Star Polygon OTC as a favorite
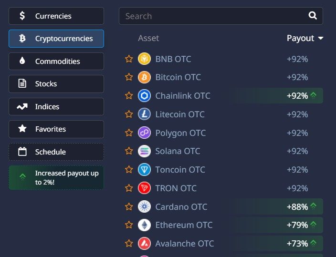Viewport: 336px width, 257px height. point(129,133)
